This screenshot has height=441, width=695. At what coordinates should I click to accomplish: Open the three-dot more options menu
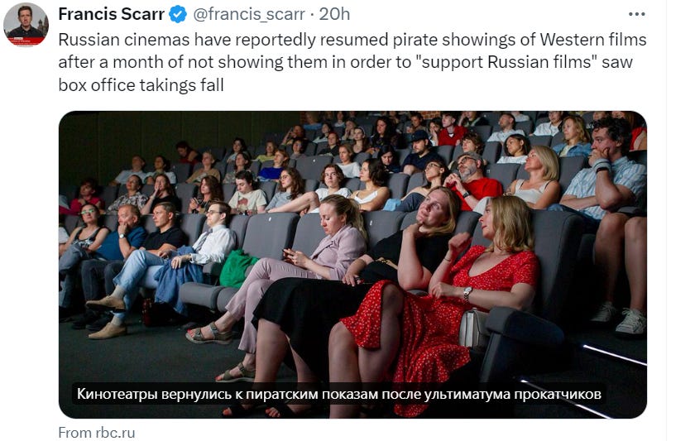pyautogui.click(x=636, y=15)
